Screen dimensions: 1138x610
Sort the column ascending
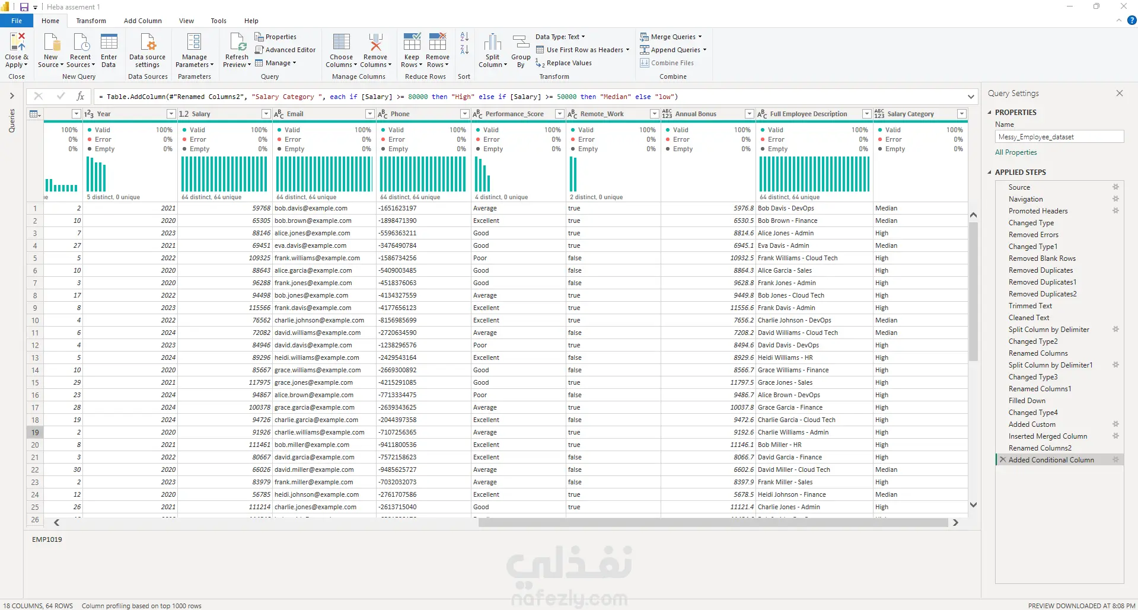(x=464, y=37)
